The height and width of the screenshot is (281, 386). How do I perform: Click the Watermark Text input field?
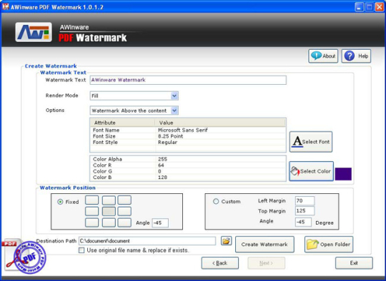tap(188, 80)
